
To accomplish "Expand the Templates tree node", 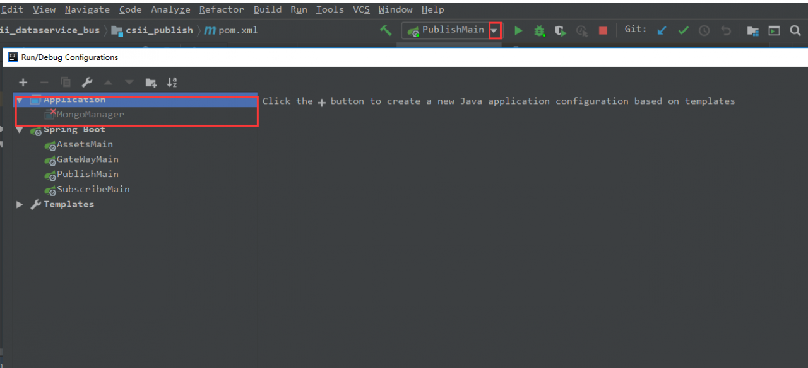I will pyautogui.click(x=20, y=204).
